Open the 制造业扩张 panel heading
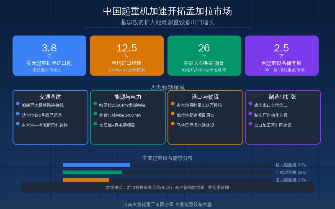 click(x=282, y=97)
